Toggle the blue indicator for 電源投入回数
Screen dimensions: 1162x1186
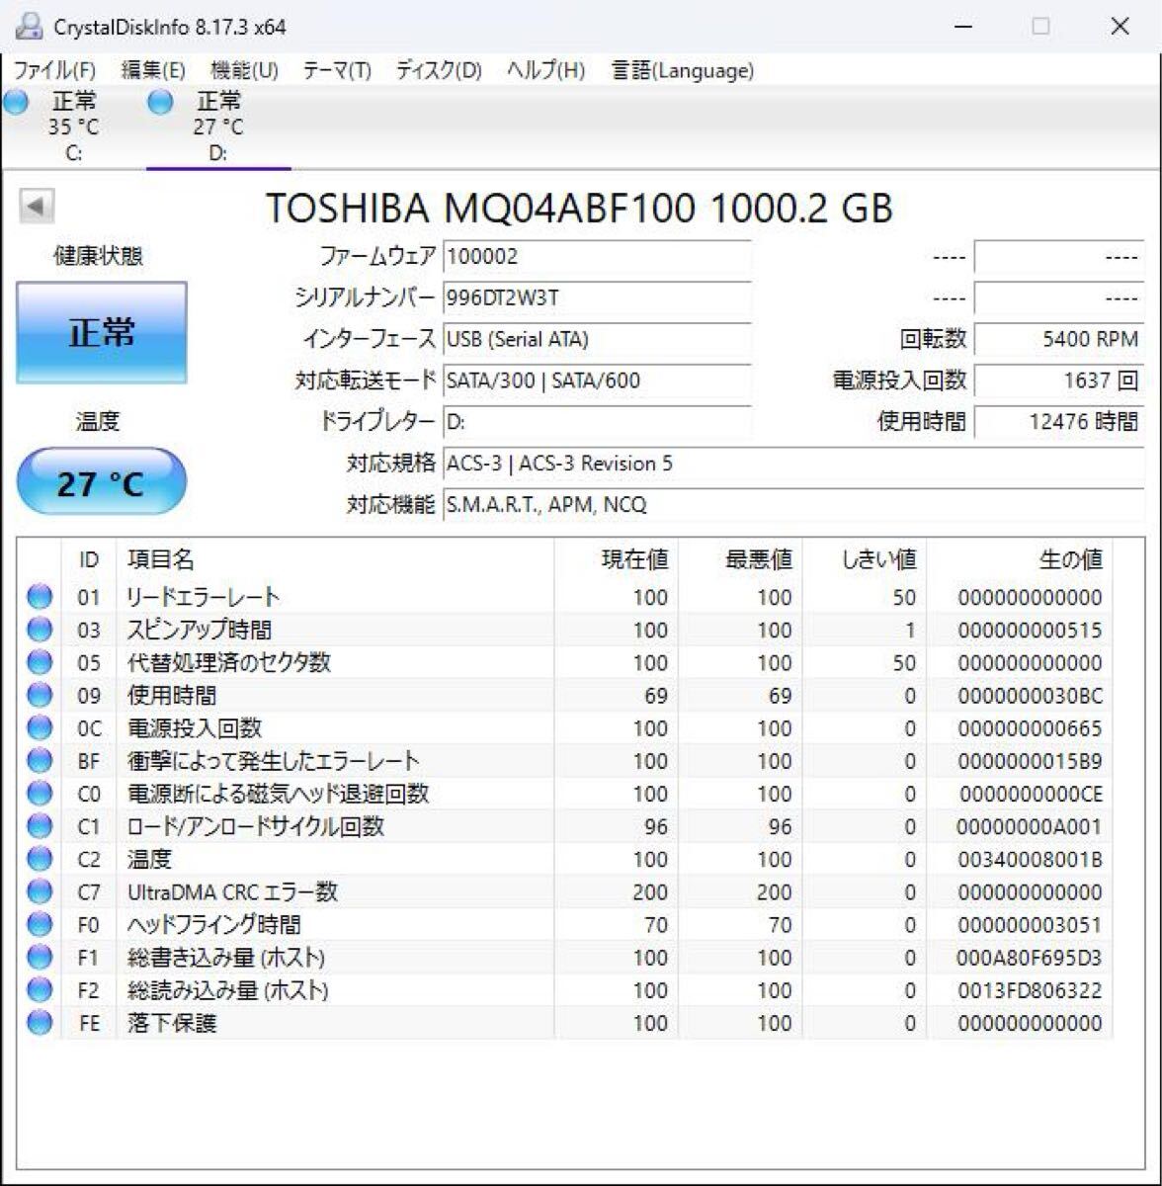(39, 728)
